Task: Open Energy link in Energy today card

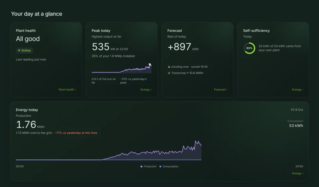Action: [x=297, y=173]
